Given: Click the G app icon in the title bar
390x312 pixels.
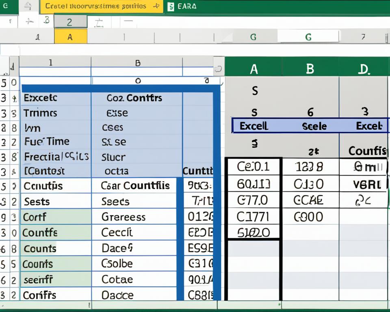Looking at the screenshot, I should (x=5, y=5).
